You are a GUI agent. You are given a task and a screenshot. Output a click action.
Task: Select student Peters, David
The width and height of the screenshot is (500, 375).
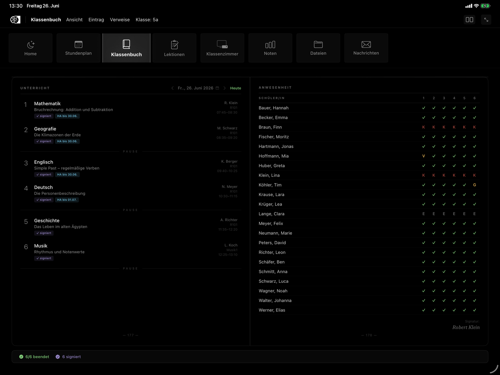click(272, 243)
